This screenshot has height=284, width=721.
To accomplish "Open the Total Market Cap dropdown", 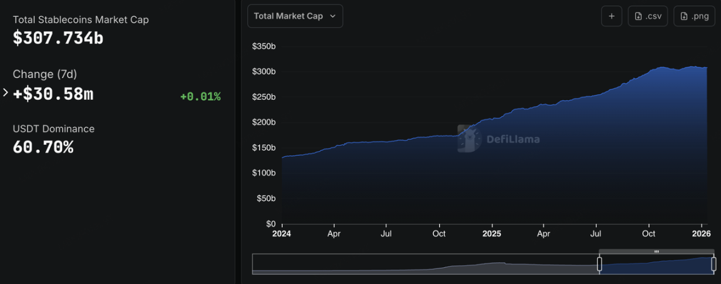I will (295, 16).
